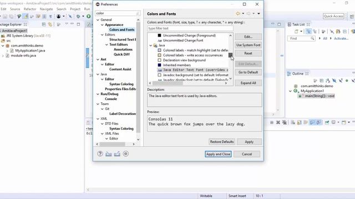Click the Open Perspective icon beside Quick Access
This screenshot has height=199, width=355.
[352, 17]
